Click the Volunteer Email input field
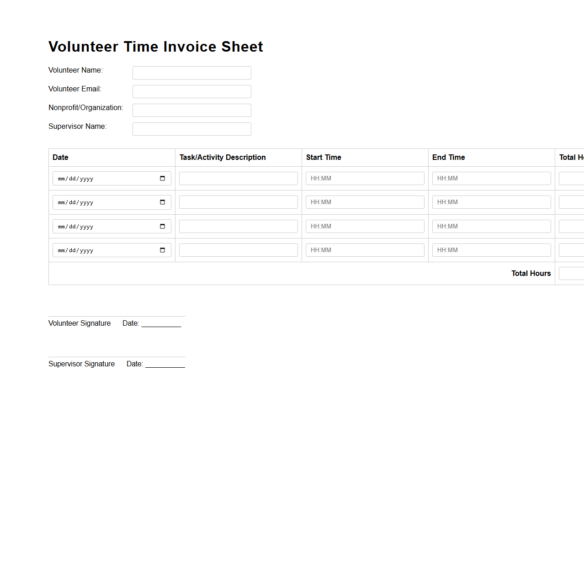The width and height of the screenshot is (584, 587). (191, 91)
